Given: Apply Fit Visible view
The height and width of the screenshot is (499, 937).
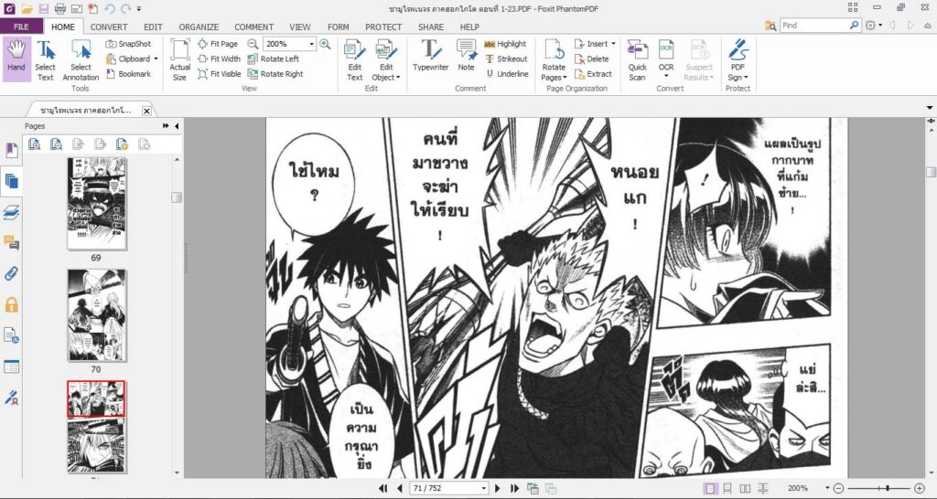Looking at the screenshot, I should click(220, 73).
